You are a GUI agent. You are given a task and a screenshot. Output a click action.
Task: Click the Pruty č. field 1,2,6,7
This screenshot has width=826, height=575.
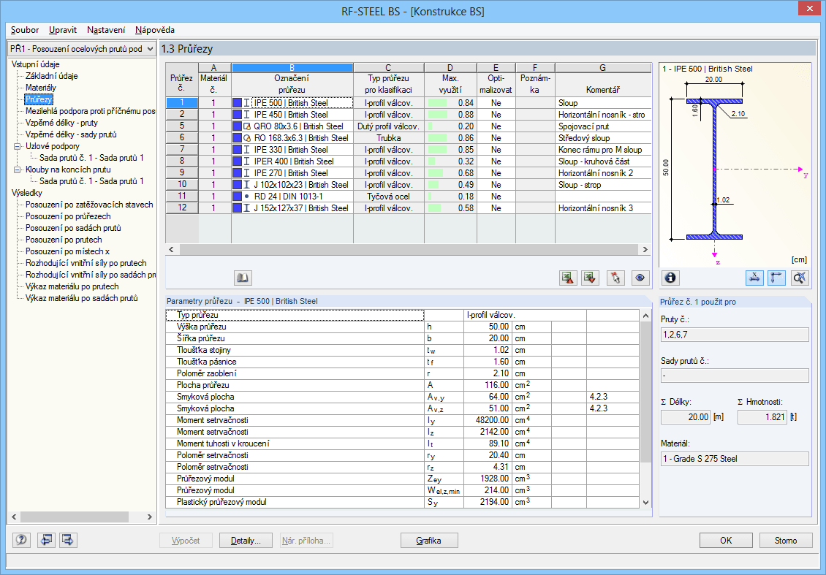(735, 335)
